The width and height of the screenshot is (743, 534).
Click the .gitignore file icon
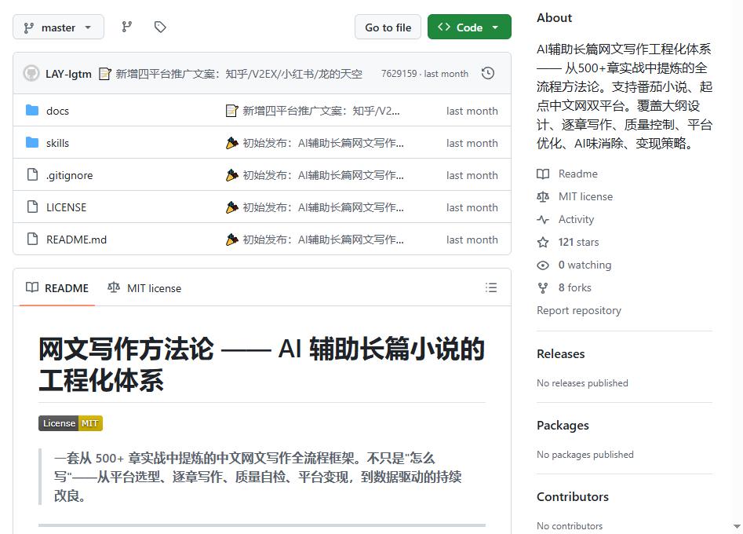[32, 174]
